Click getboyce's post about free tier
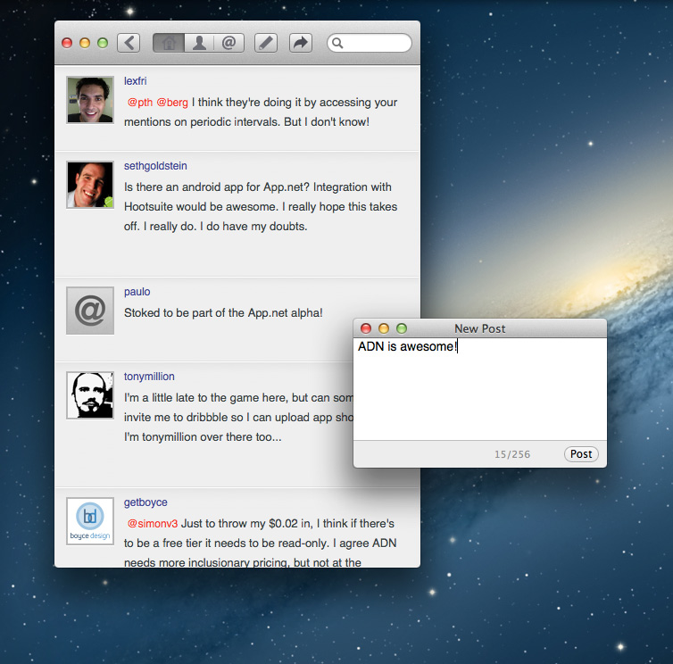673x664 pixels. tap(260, 543)
